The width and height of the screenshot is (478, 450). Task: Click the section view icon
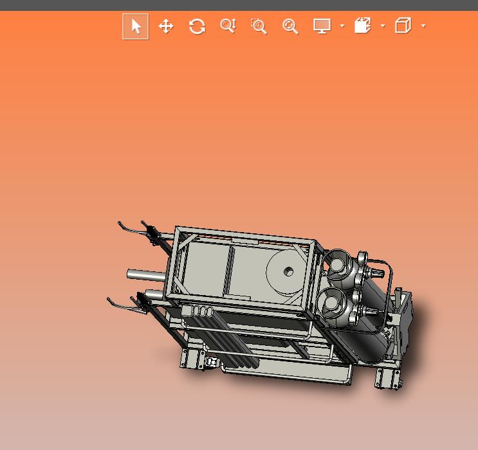[362, 26]
